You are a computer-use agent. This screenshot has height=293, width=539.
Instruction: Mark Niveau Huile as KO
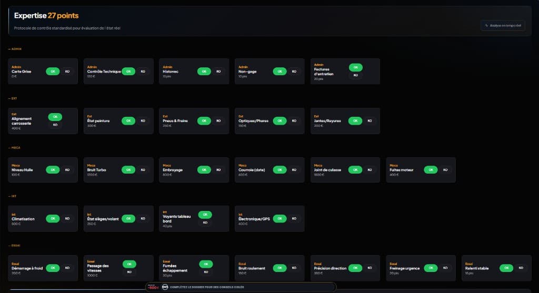click(67, 170)
